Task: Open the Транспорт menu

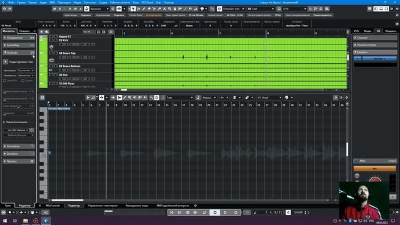Action: point(90,2)
